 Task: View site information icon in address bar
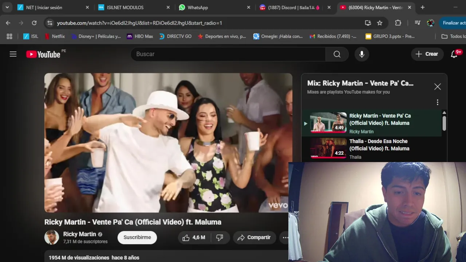point(50,23)
